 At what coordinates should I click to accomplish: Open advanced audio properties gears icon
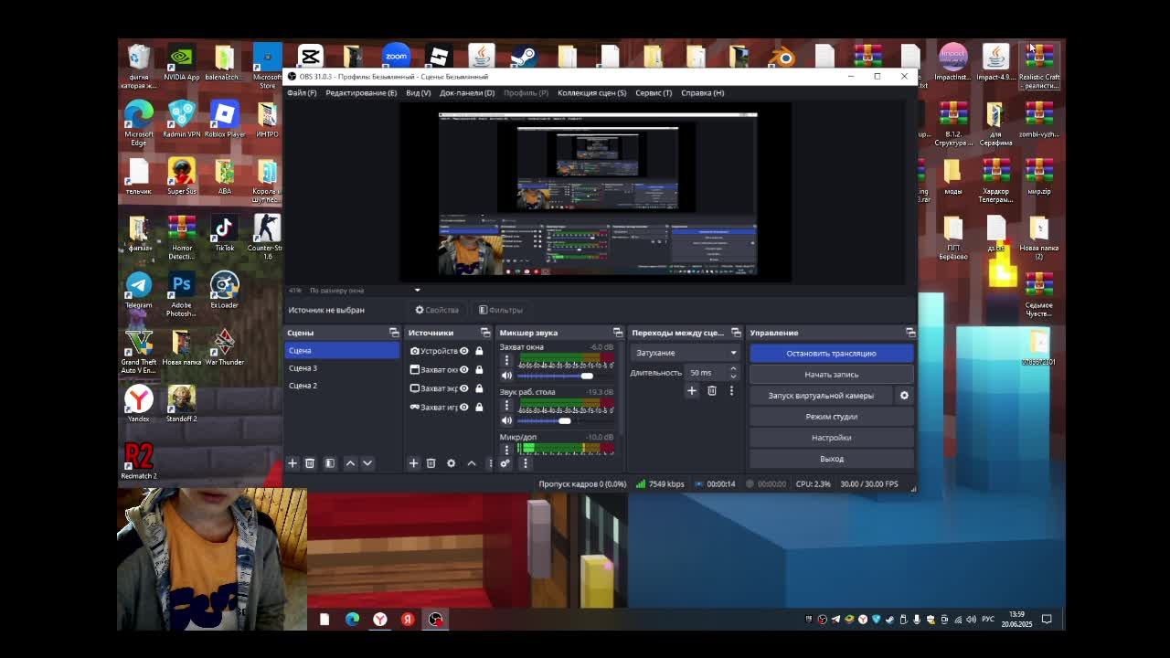[x=505, y=463]
